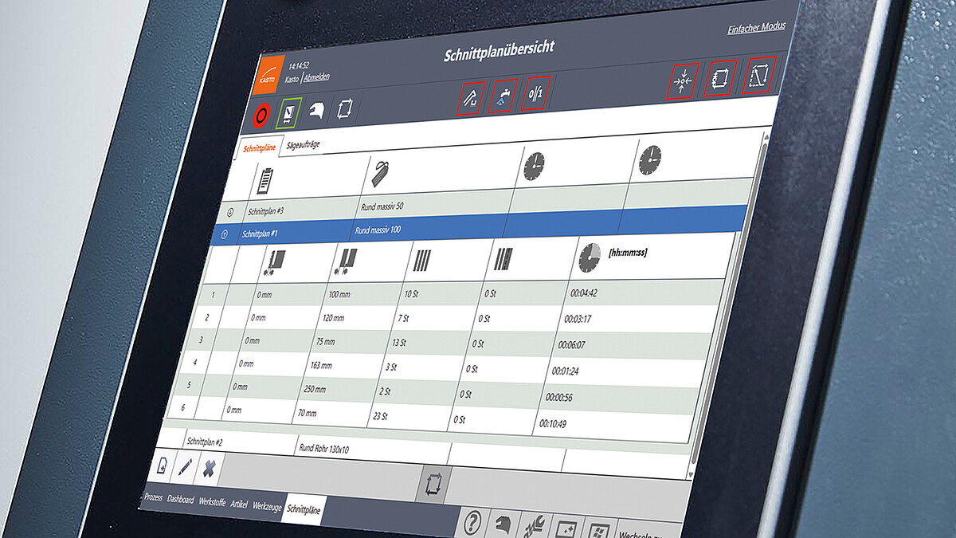
Task: Expand the Schnittplan #3 row
Action: coord(231,212)
